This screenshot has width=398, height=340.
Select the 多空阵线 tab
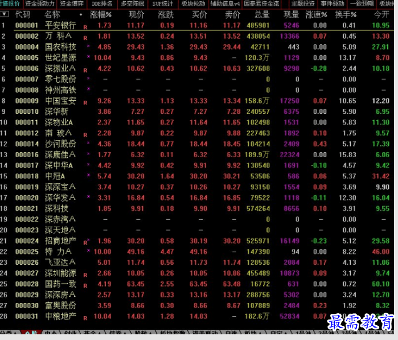133,4
